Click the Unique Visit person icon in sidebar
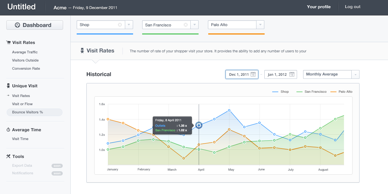388x194 pixels. pos(8,86)
